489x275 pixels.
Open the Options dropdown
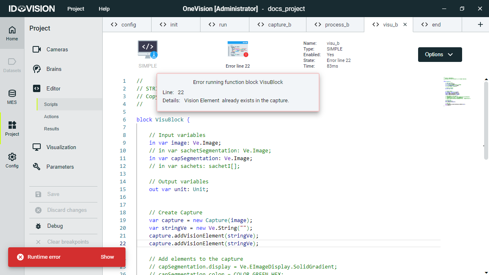click(x=440, y=54)
